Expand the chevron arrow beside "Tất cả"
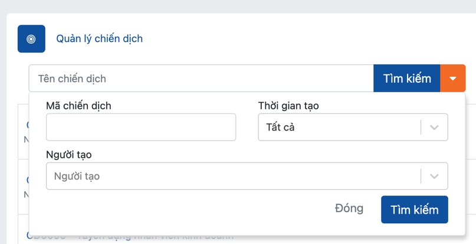Screen dimensions: 476x244 click(435, 127)
